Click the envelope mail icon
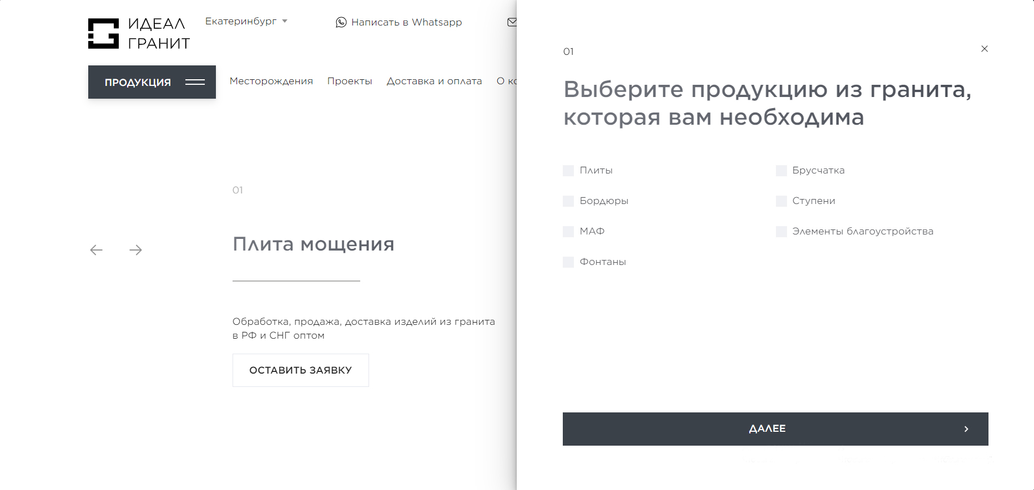This screenshot has width=1034, height=490. tap(512, 22)
